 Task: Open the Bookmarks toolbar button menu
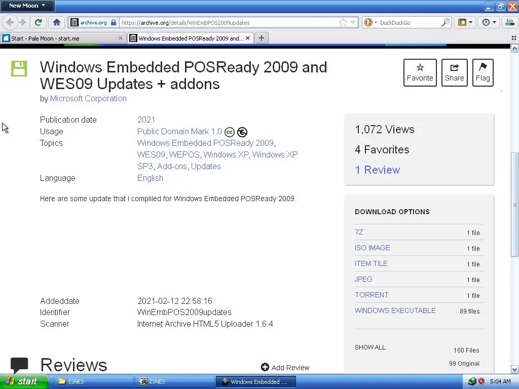(x=465, y=22)
